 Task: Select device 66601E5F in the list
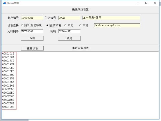[8, 82]
